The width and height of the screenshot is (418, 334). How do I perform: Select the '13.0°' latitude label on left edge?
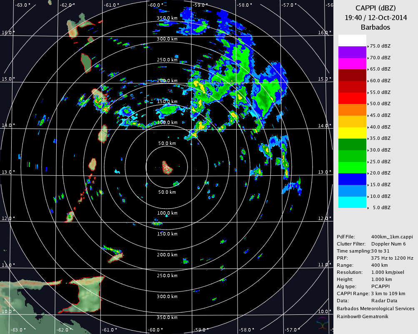(x=8, y=172)
